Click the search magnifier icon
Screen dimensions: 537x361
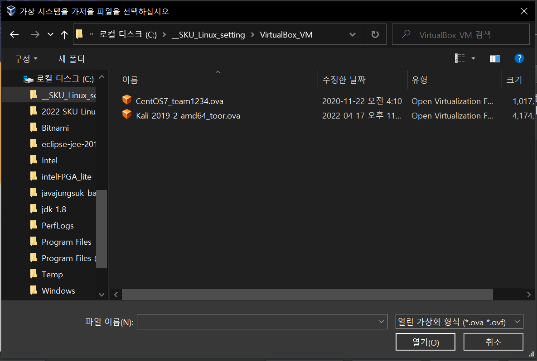(406, 34)
